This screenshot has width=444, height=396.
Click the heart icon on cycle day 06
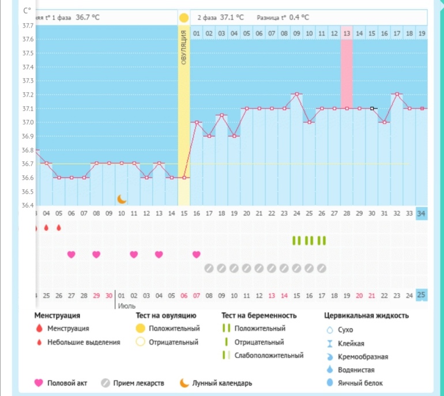pos(72,254)
